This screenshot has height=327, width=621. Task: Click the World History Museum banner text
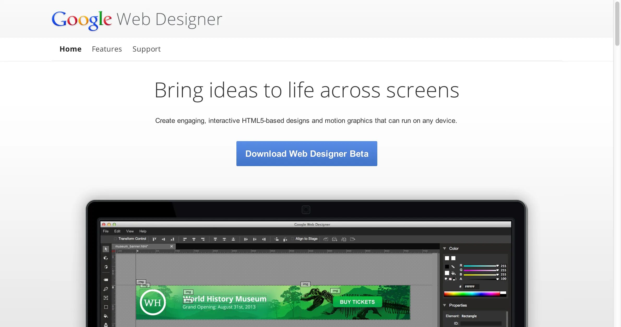225,299
